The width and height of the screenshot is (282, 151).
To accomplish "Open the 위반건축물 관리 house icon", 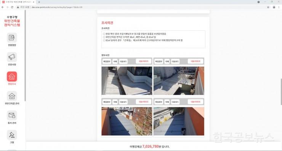I will [x=12, y=96].
